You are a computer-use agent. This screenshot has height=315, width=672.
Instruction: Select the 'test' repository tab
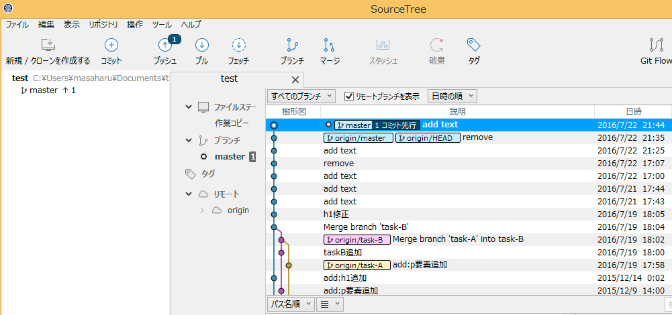pyautogui.click(x=230, y=79)
